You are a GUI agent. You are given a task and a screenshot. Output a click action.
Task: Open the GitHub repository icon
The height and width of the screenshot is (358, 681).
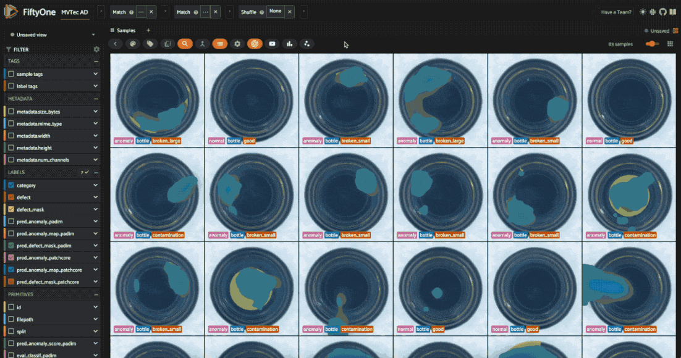pos(662,12)
